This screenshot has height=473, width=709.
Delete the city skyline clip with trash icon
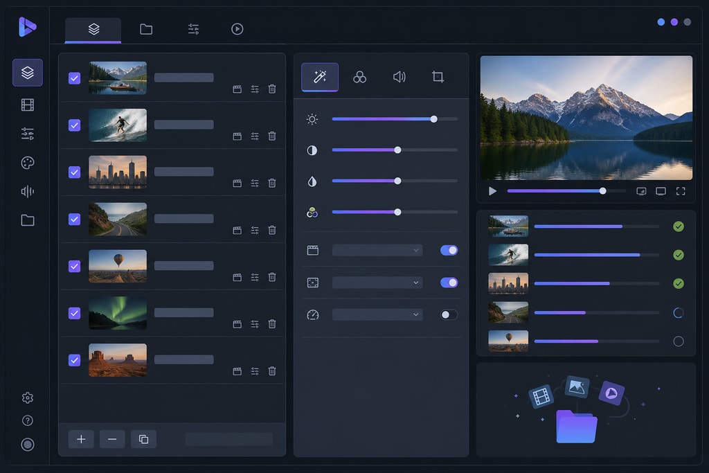point(271,183)
